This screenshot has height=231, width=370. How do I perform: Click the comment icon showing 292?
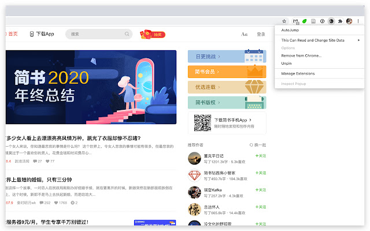pos(42,203)
